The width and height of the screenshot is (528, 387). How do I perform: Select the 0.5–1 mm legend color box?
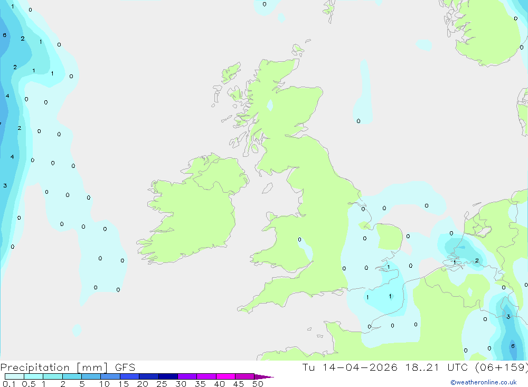pyautogui.click(x=34, y=376)
